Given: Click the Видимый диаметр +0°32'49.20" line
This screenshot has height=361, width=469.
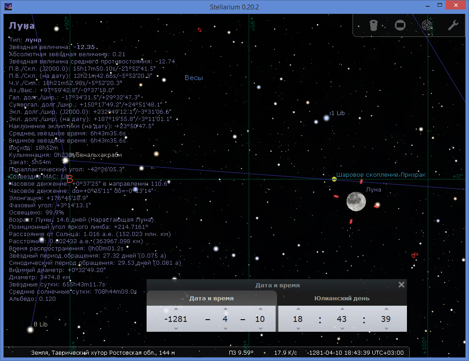Looking at the screenshot, I should coord(57,270).
